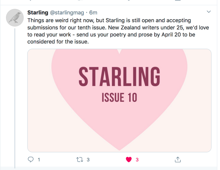Viewport: 220px width, 170px height.
Task: Click the reply count number 1
Action: [x=39, y=159]
